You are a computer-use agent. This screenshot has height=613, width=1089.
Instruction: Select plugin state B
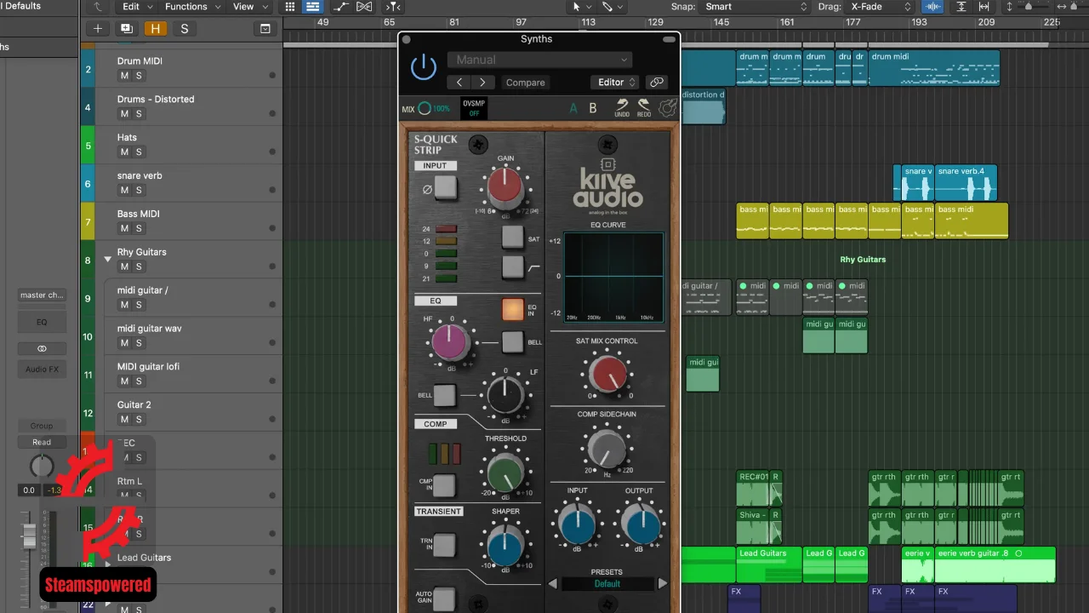pos(593,109)
